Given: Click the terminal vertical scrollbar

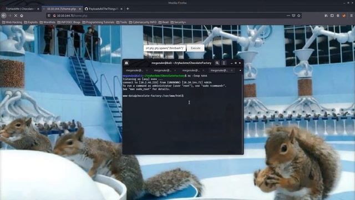Looking at the screenshot, I should click(243, 113).
